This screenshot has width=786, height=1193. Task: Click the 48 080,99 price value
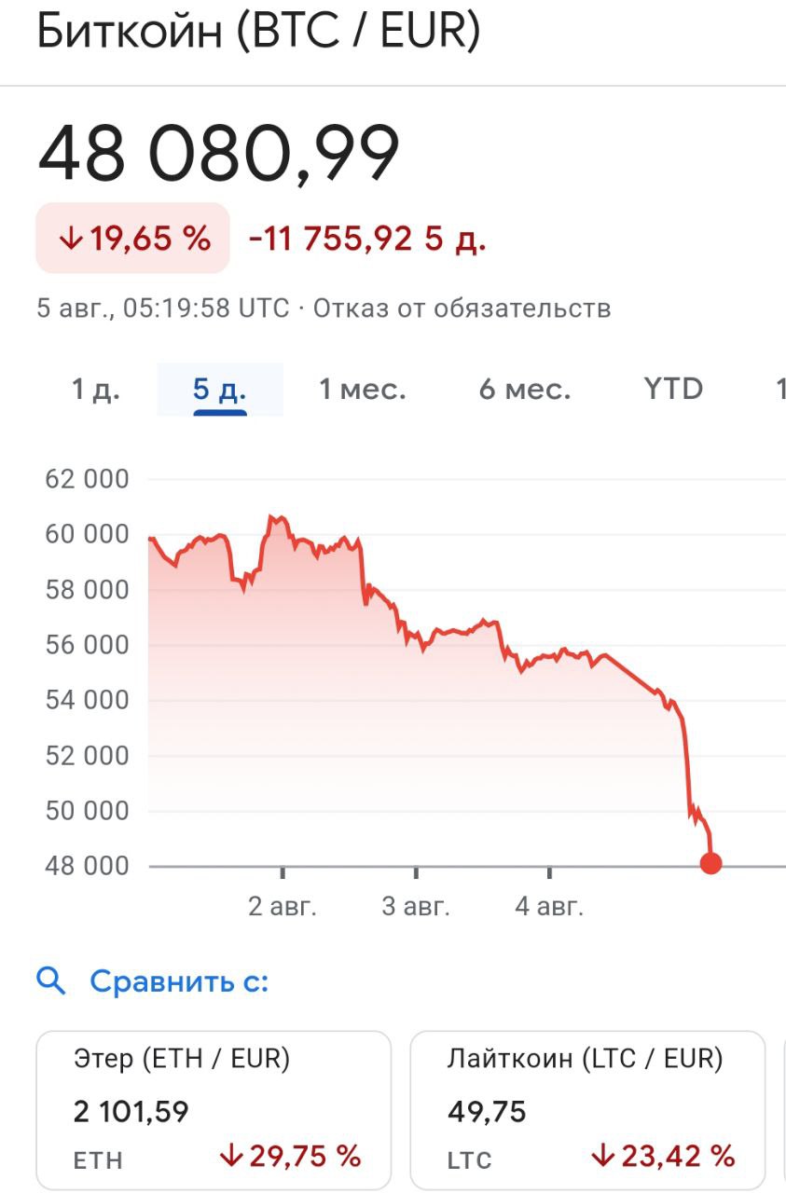(x=219, y=154)
